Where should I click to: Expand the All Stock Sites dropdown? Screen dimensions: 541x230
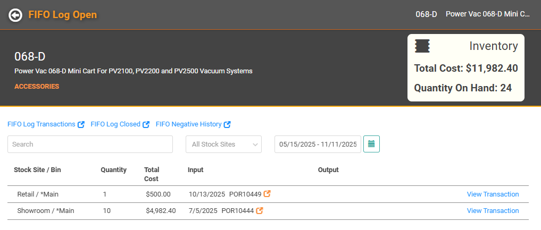[x=223, y=144]
